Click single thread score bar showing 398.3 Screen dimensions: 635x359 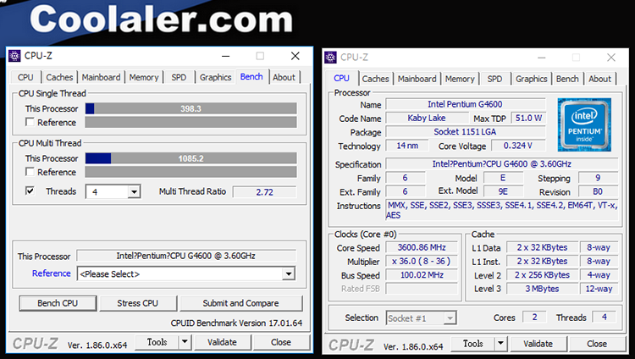190,108
